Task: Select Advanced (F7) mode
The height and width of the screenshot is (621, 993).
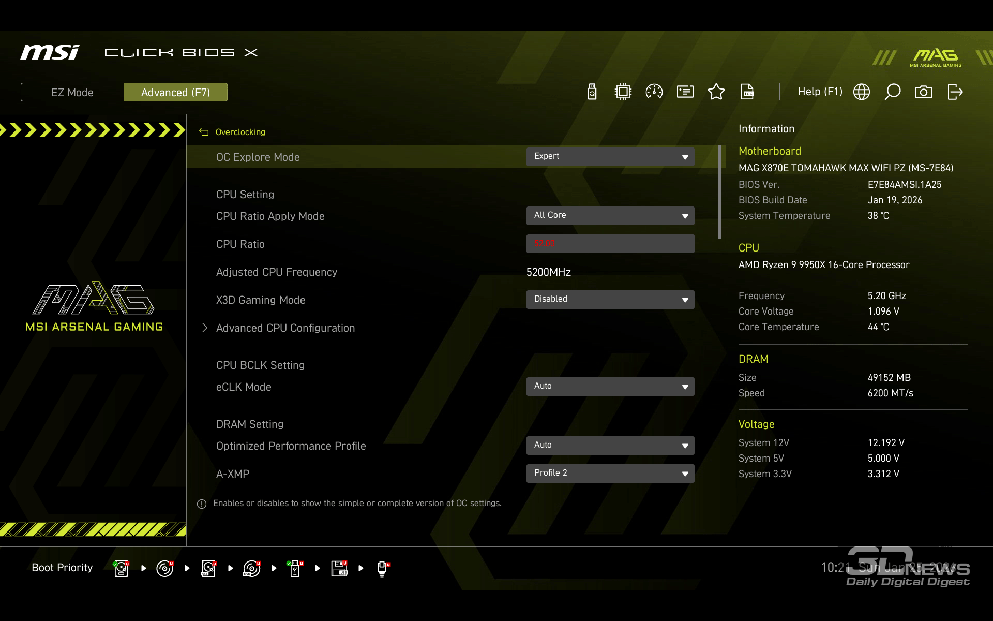Action: click(176, 93)
